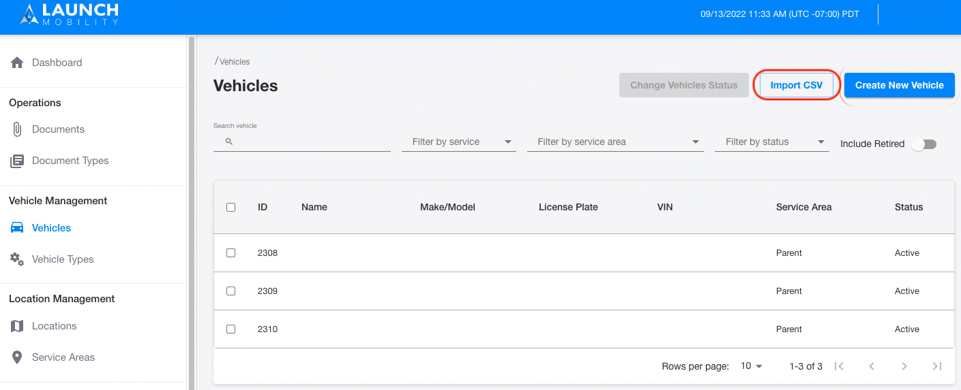
Task: Click the Locations map icon
Action: point(17,326)
